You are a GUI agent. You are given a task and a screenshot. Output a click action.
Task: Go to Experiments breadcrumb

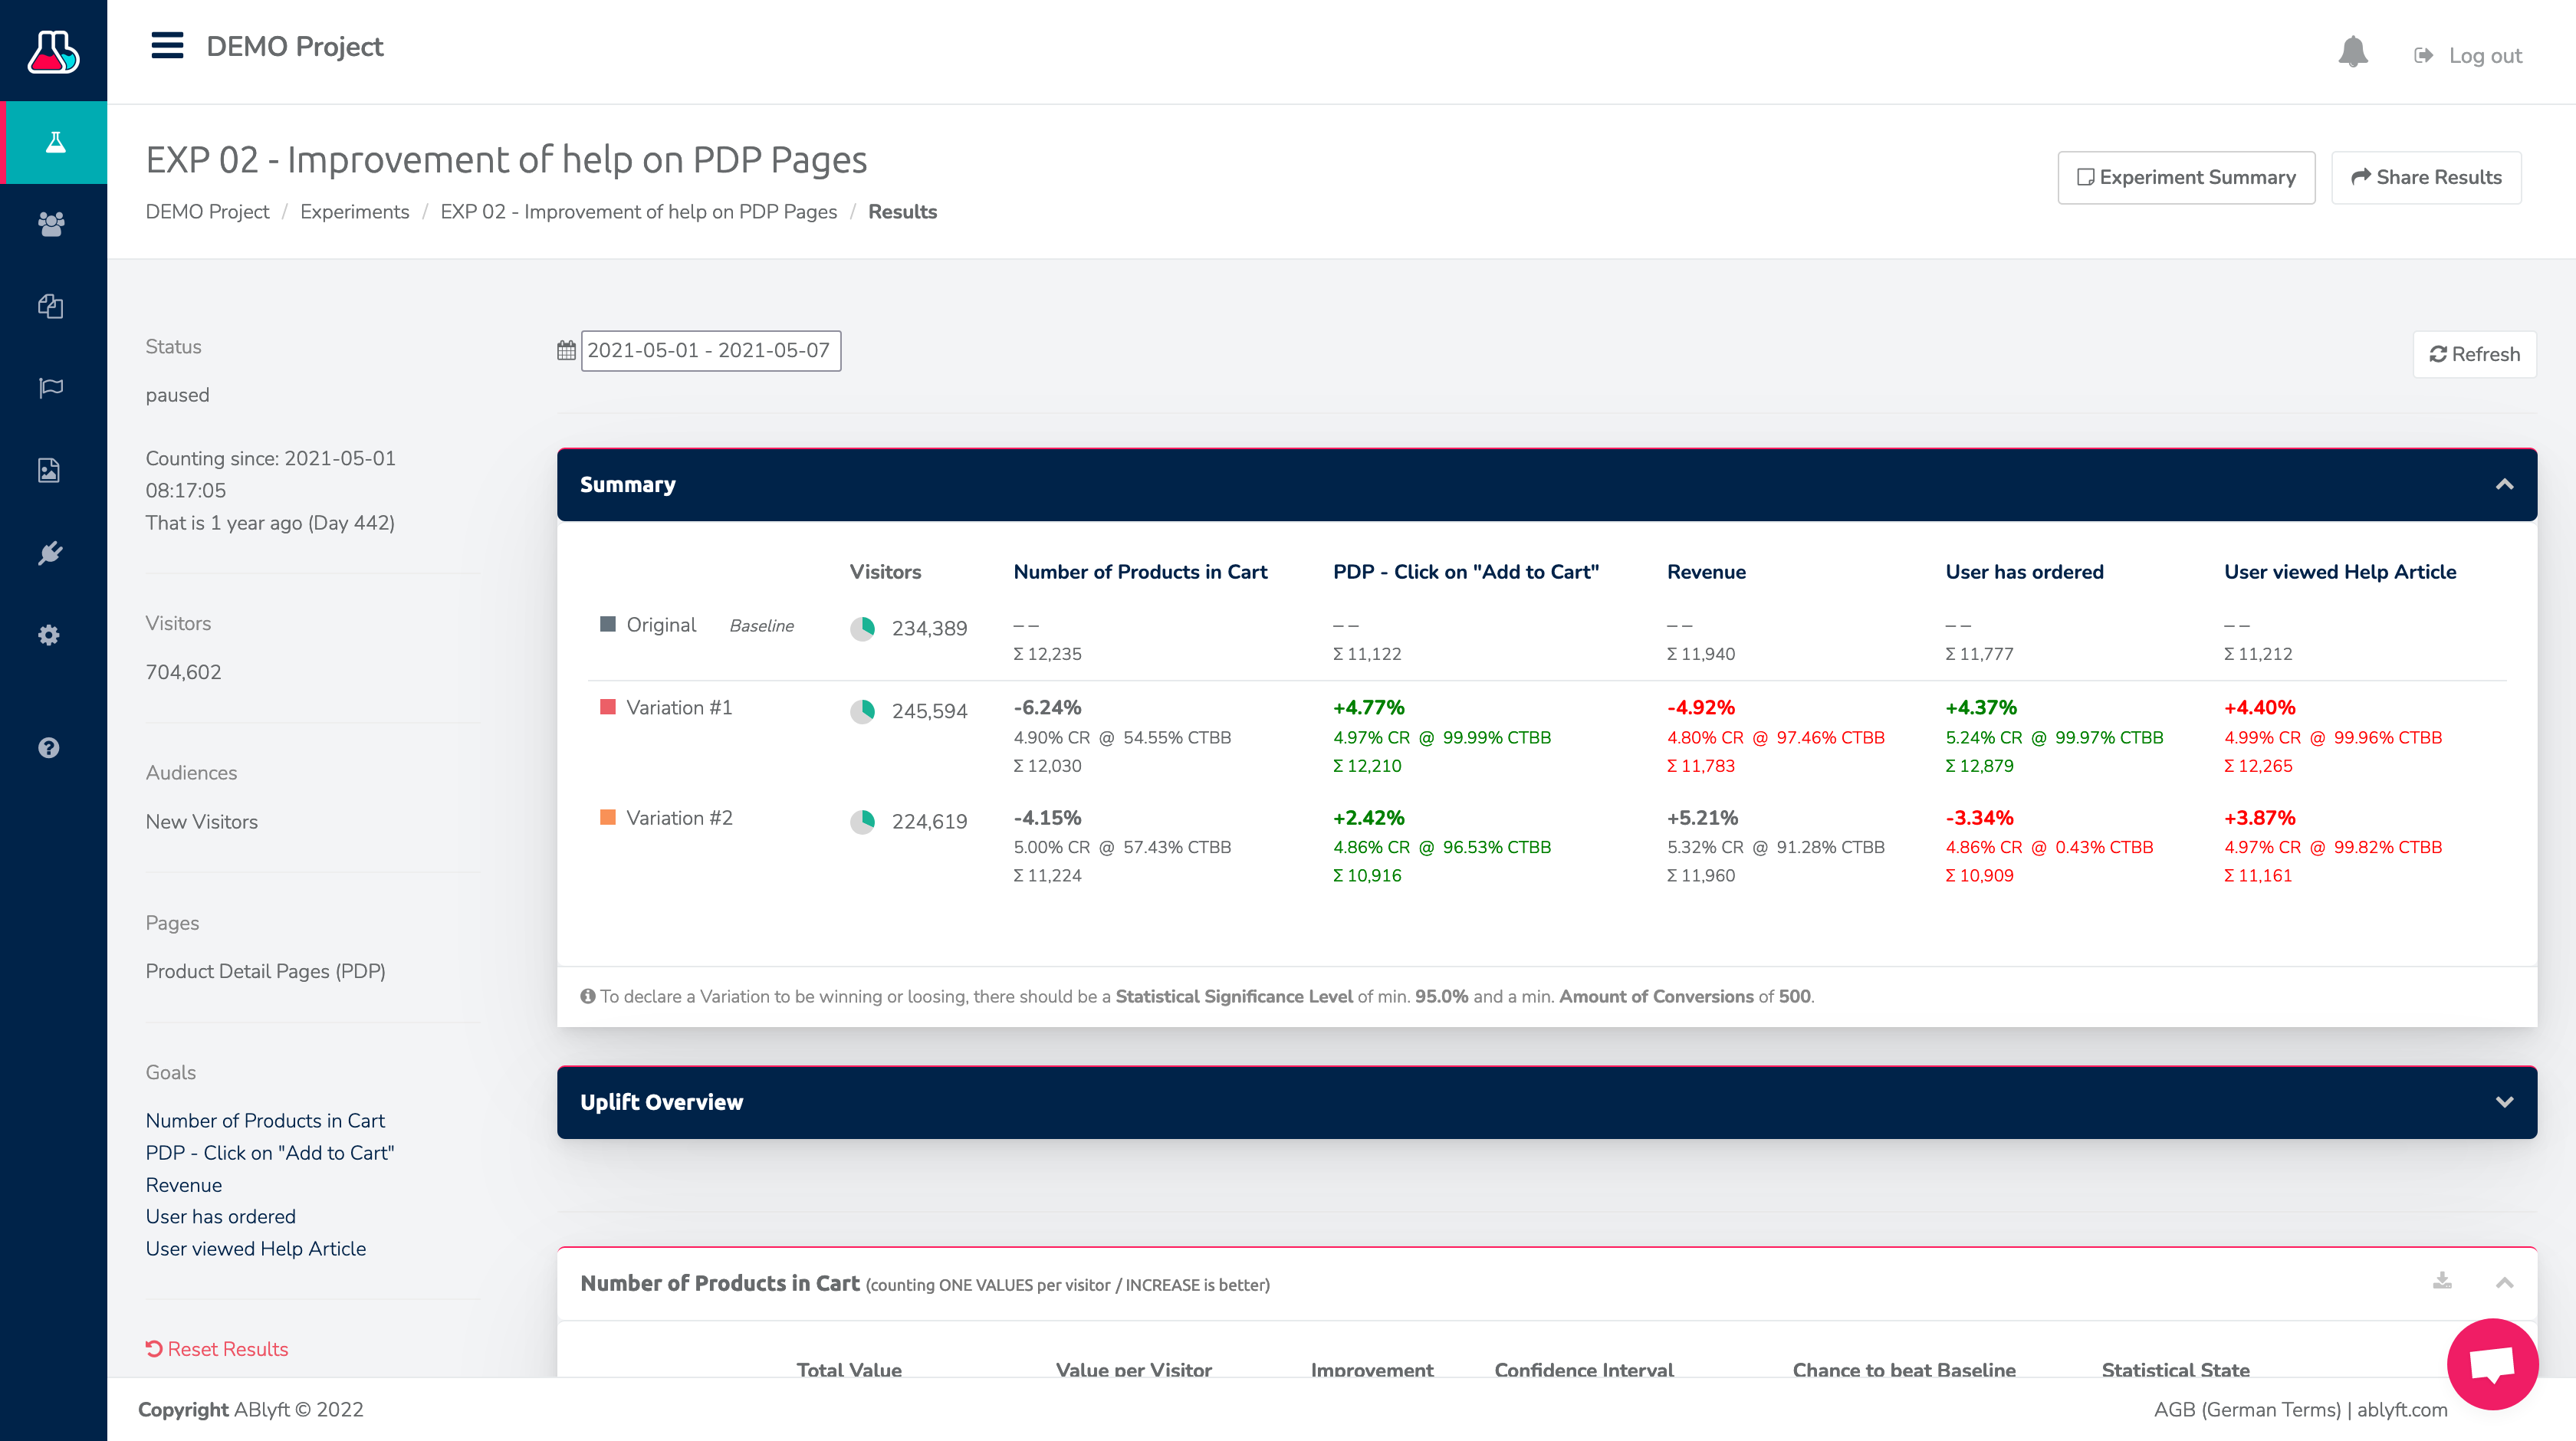click(x=354, y=212)
